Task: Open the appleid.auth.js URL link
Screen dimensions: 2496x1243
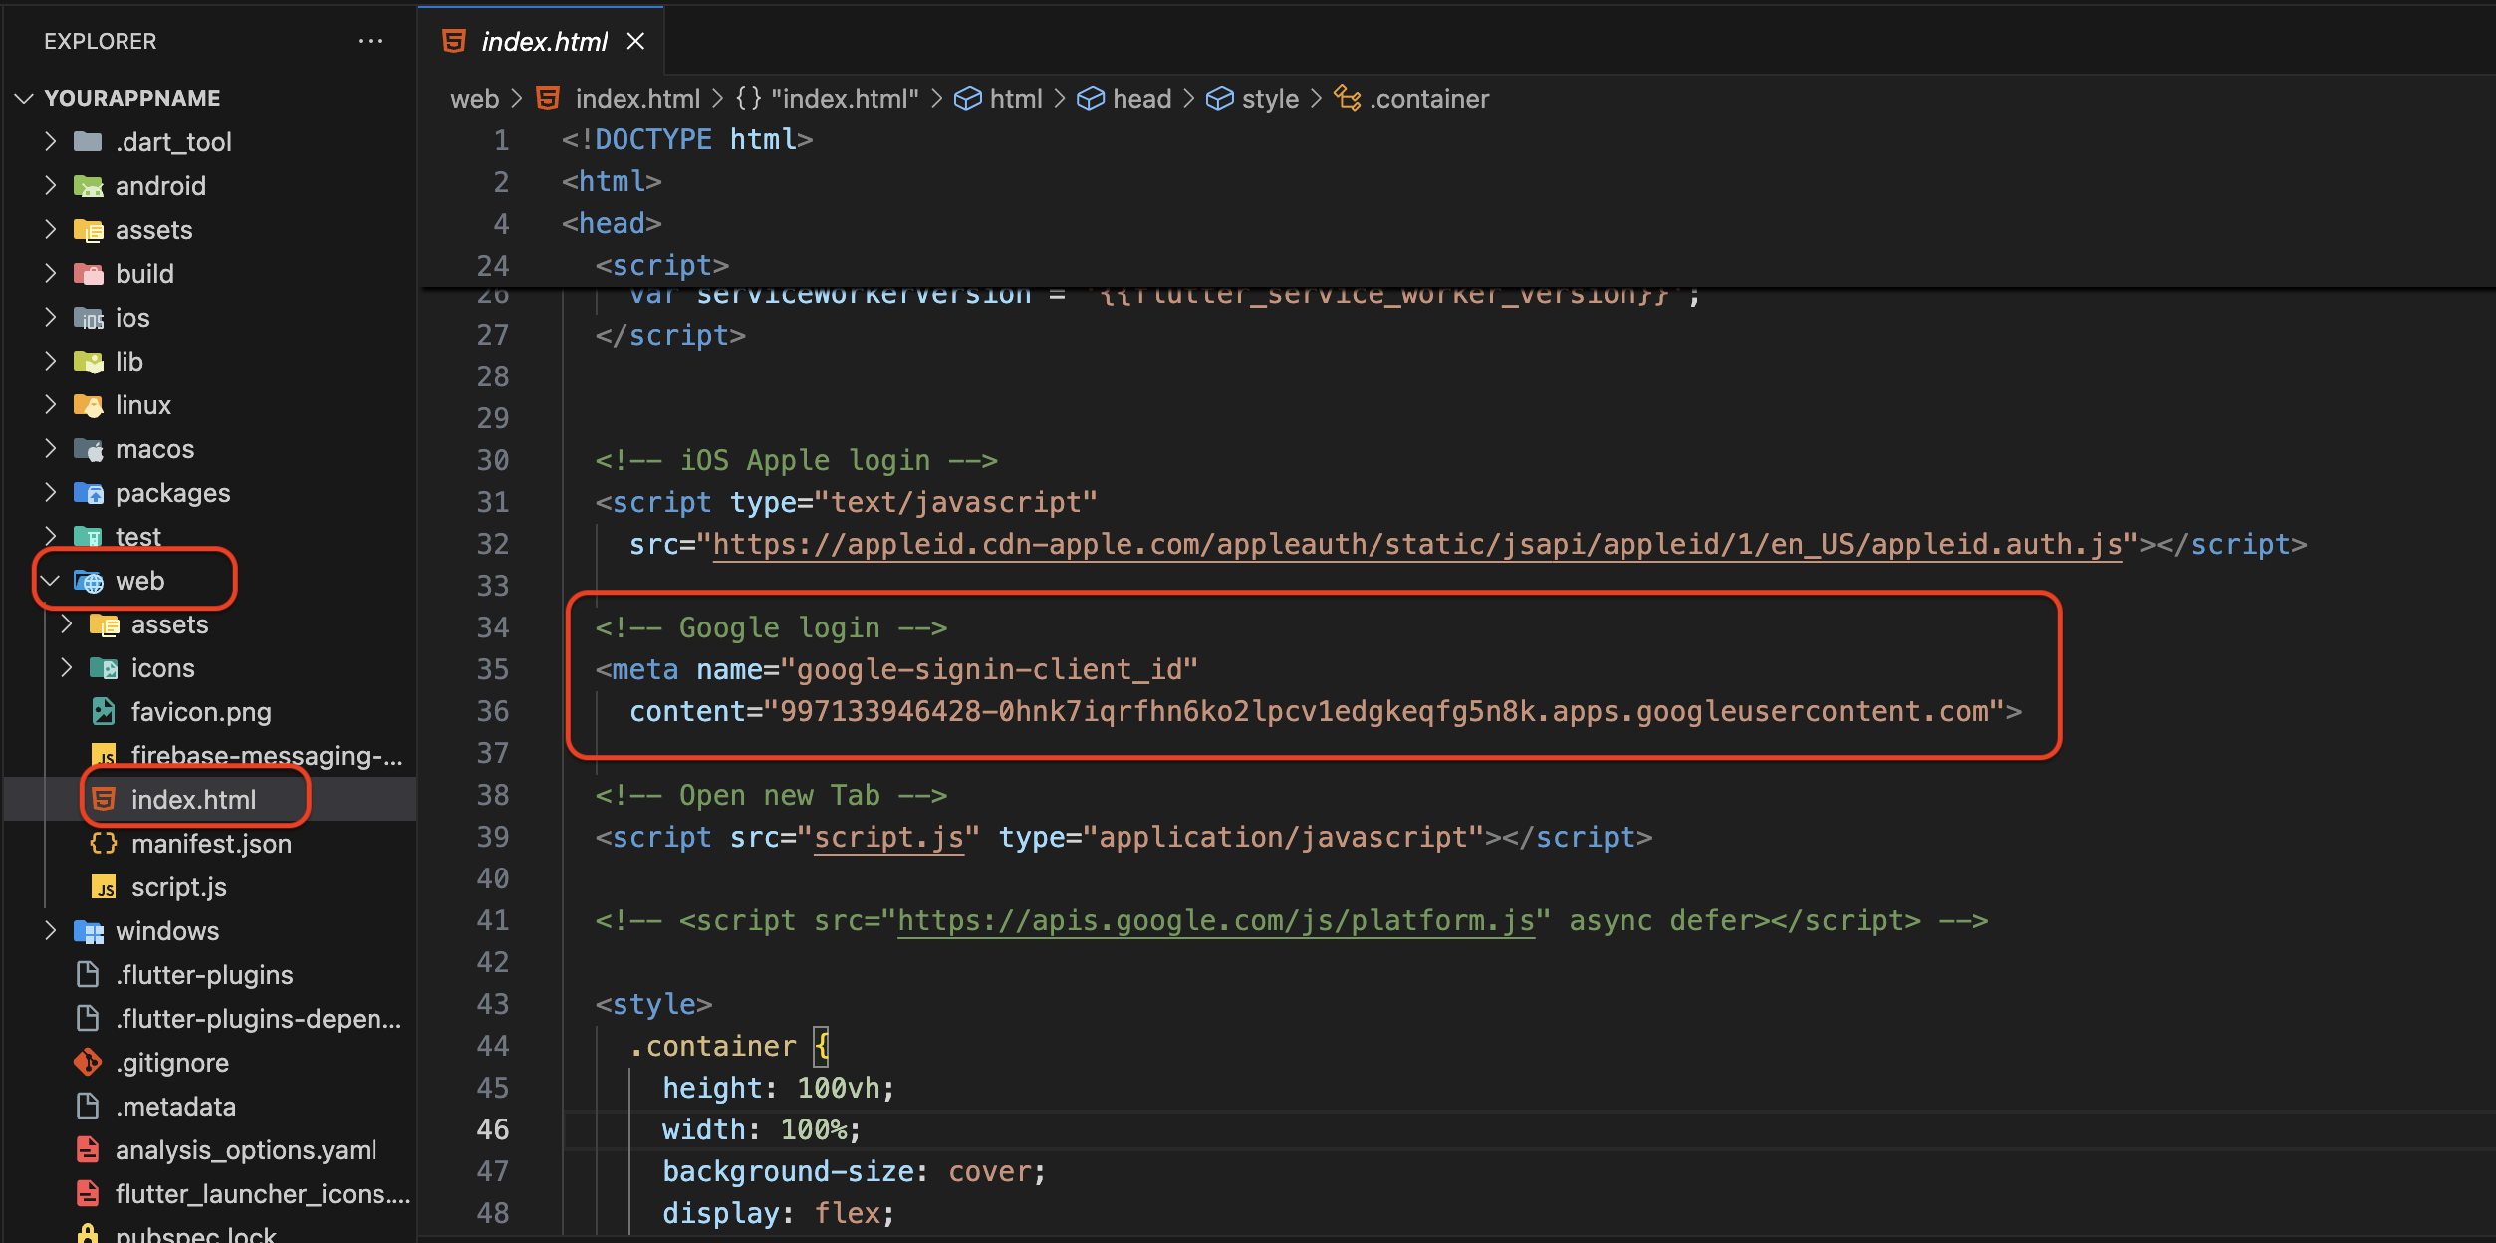Action: [1416, 545]
